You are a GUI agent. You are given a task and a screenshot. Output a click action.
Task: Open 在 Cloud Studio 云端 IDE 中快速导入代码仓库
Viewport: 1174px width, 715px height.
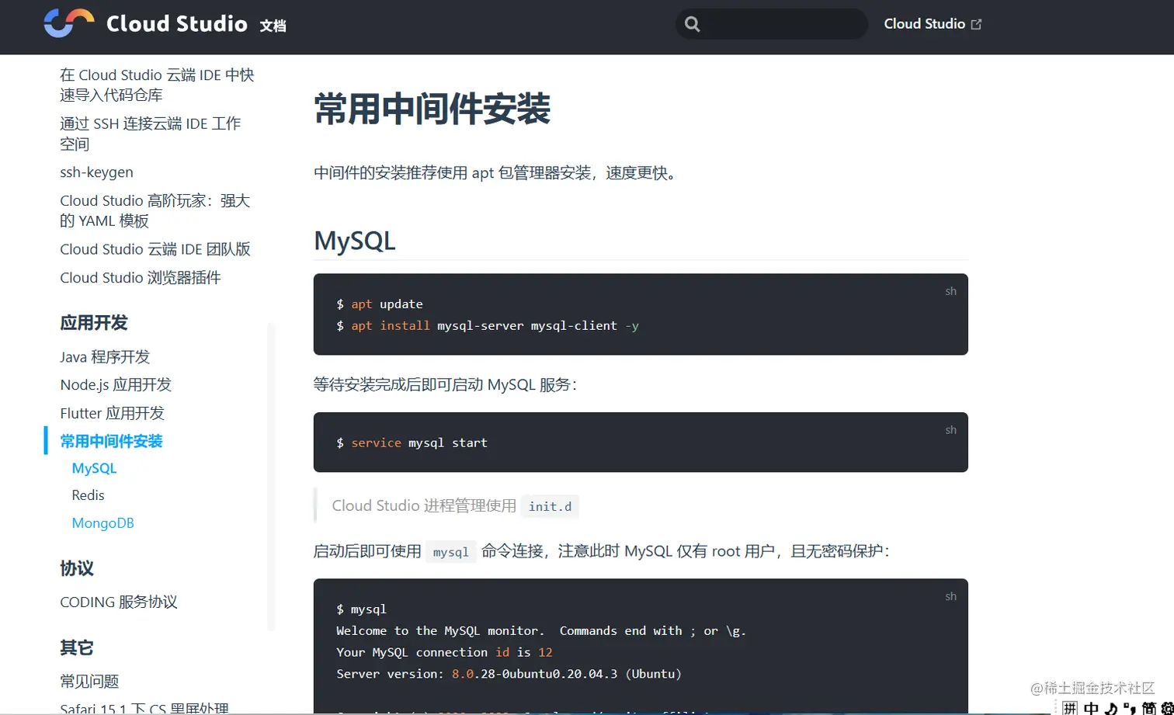[157, 85]
